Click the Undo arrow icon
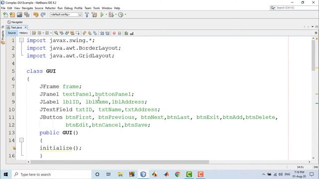Viewport: 319px width, 179px height. pyautogui.click(x=36, y=14)
